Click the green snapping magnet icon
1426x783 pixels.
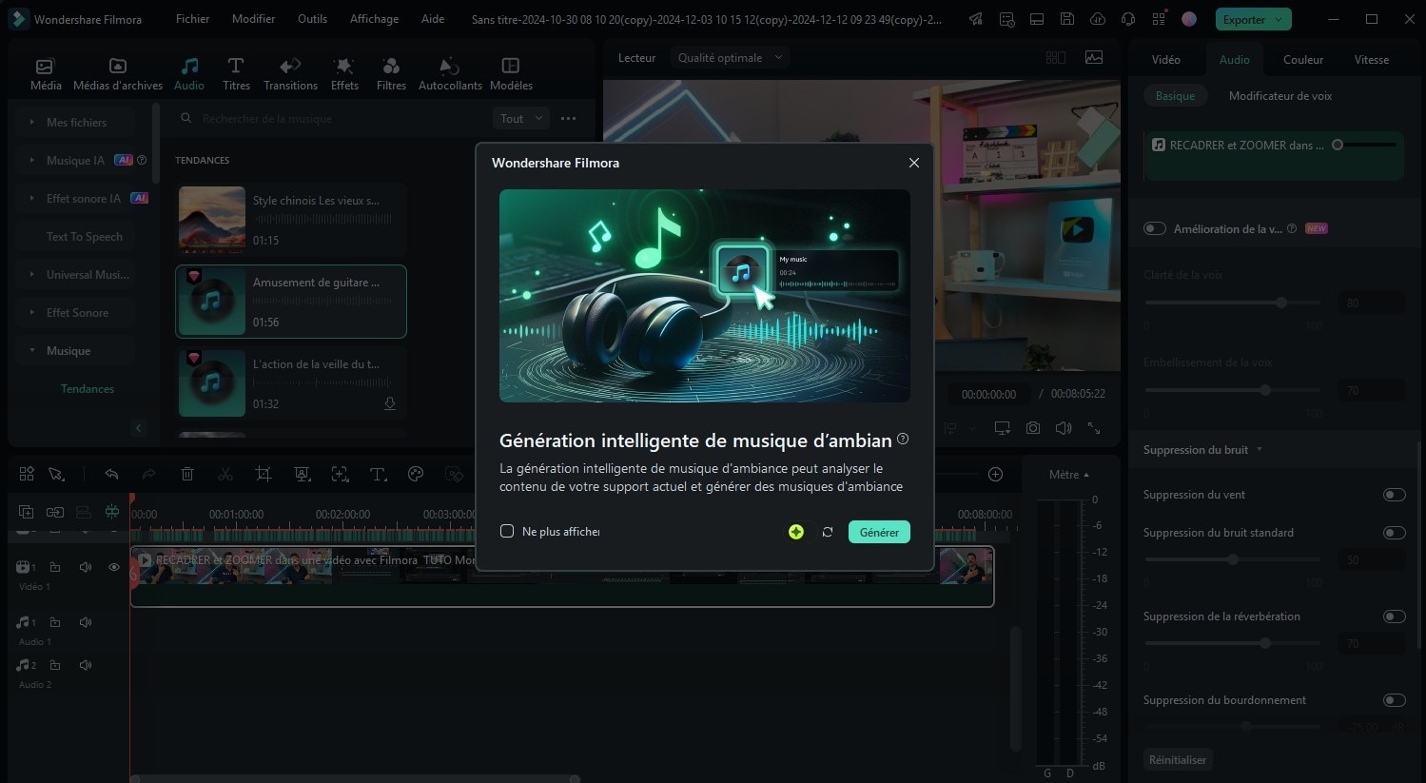112,512
